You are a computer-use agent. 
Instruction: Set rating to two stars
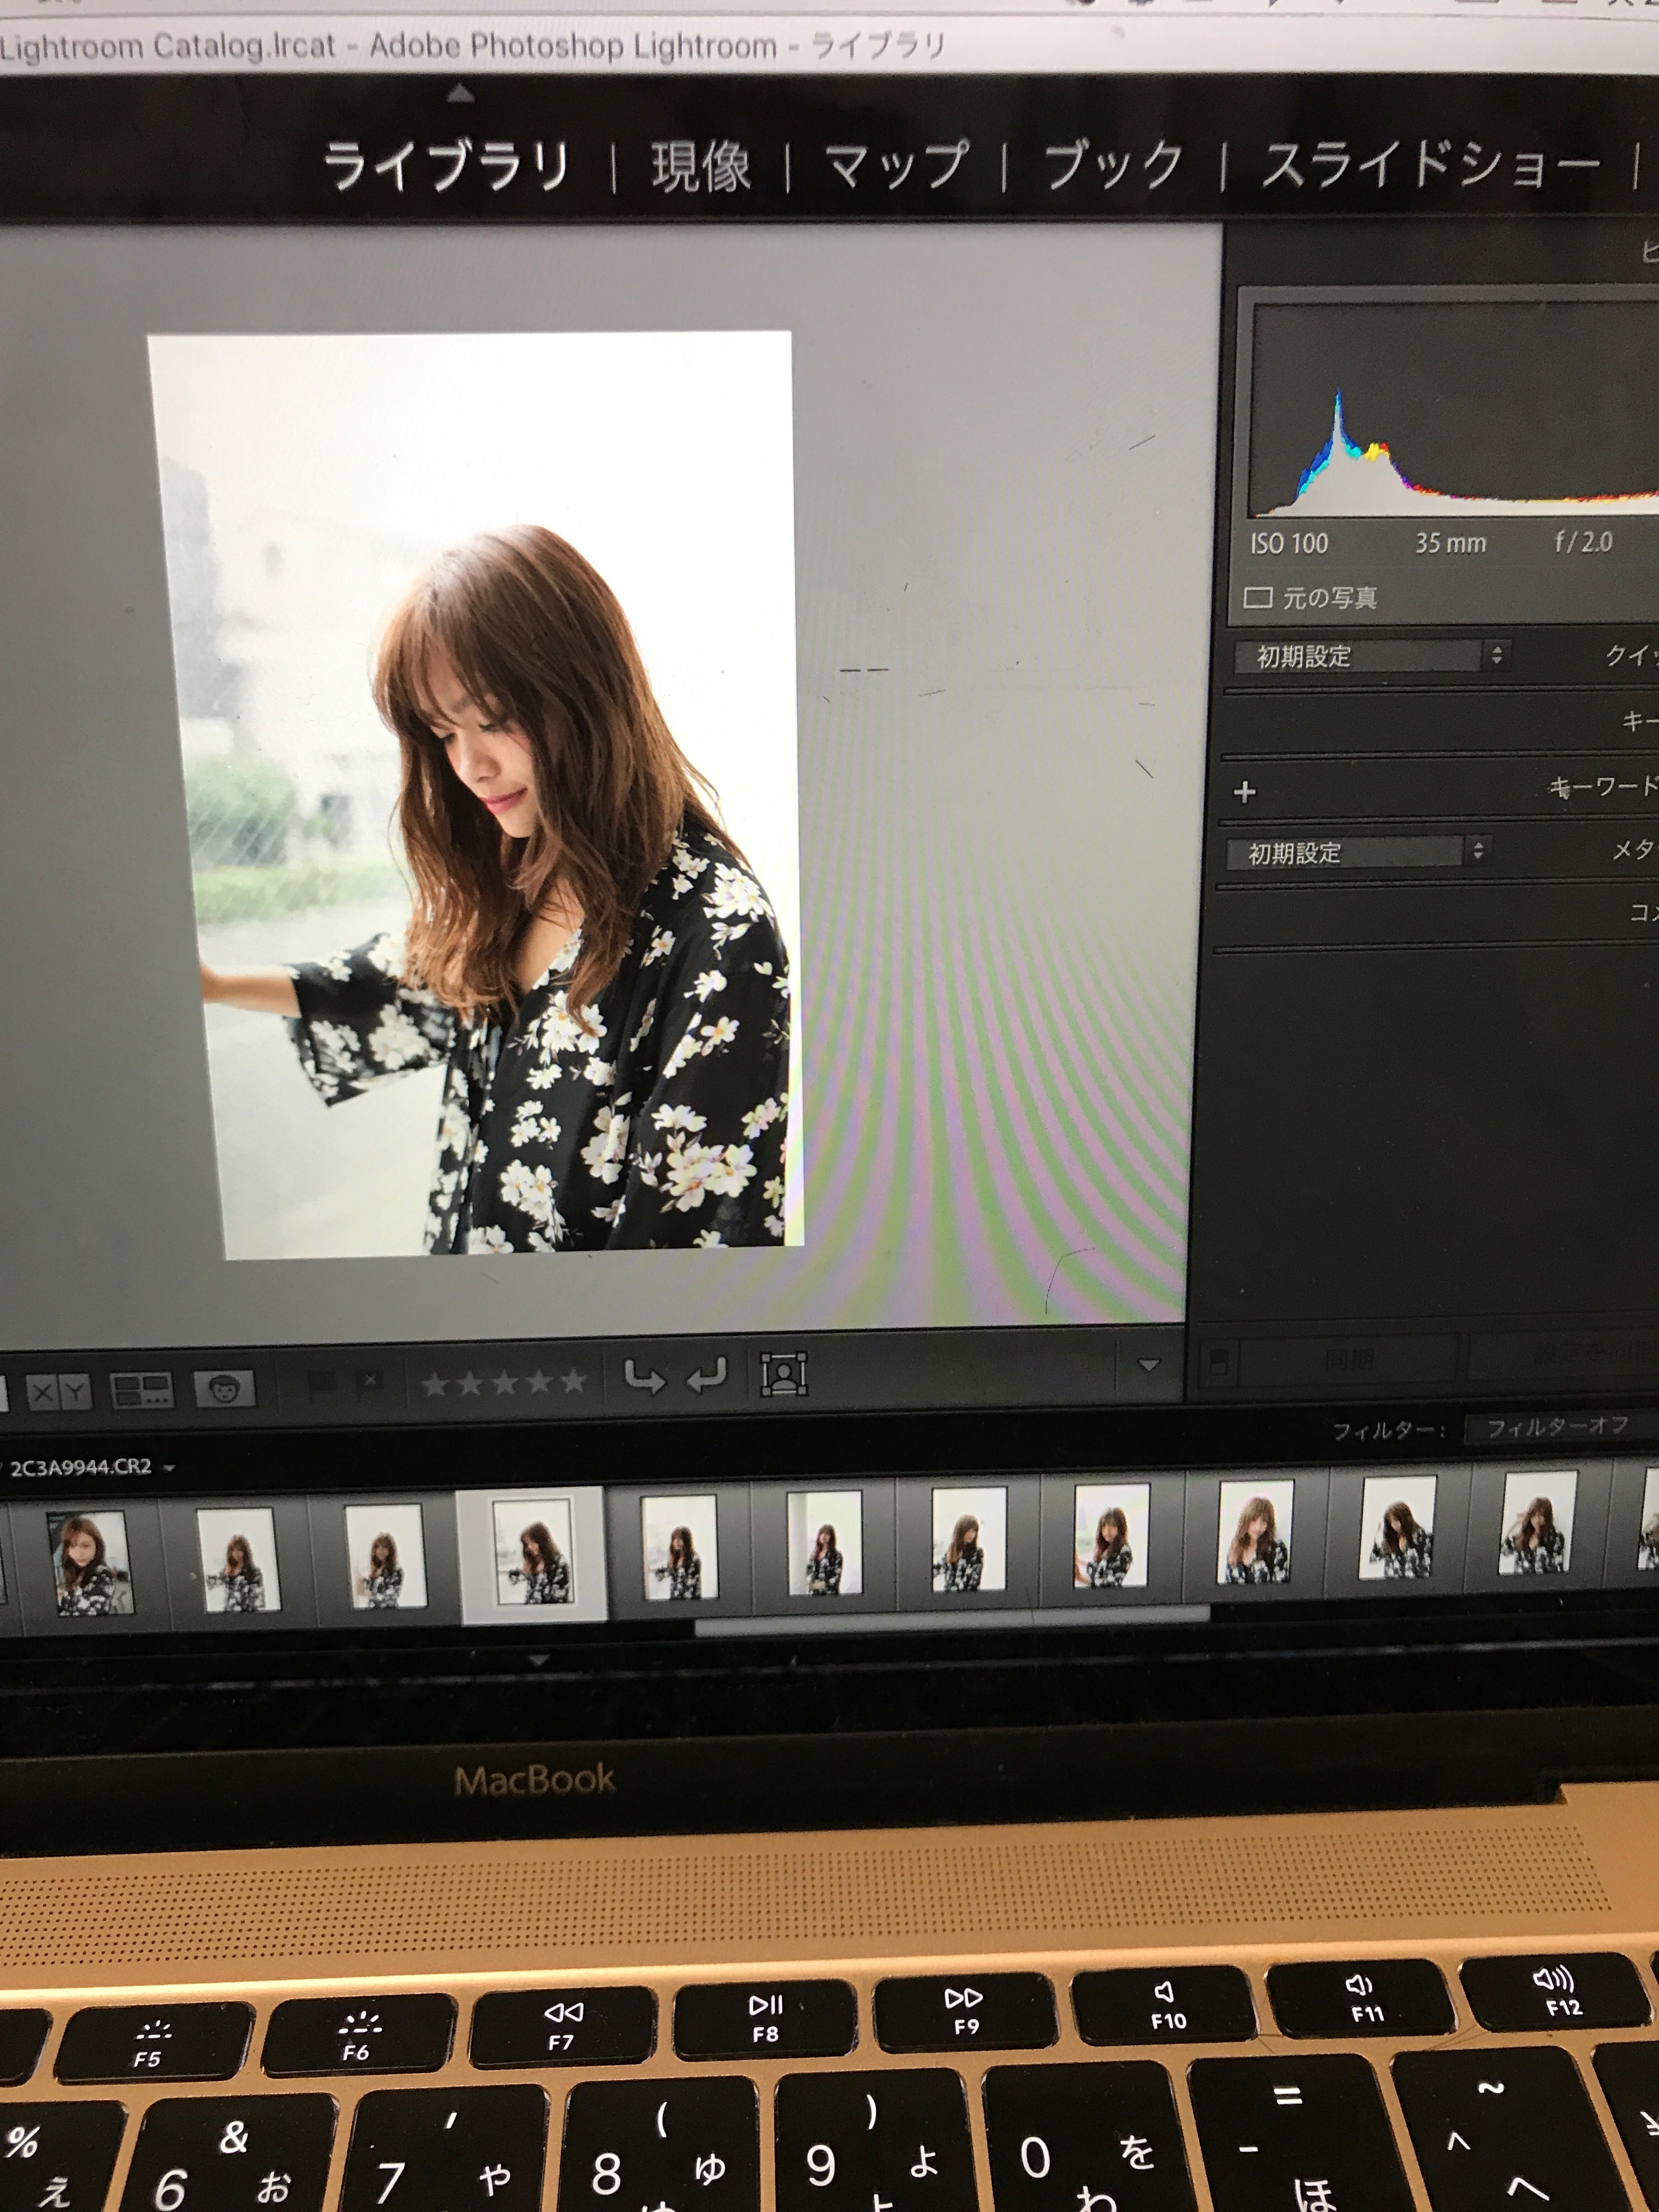click(470, 1385)
